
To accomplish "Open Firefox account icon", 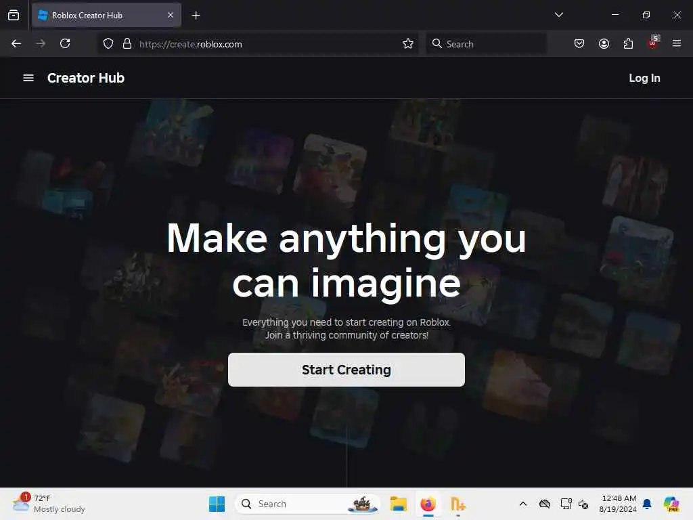I will pos(604,44).
